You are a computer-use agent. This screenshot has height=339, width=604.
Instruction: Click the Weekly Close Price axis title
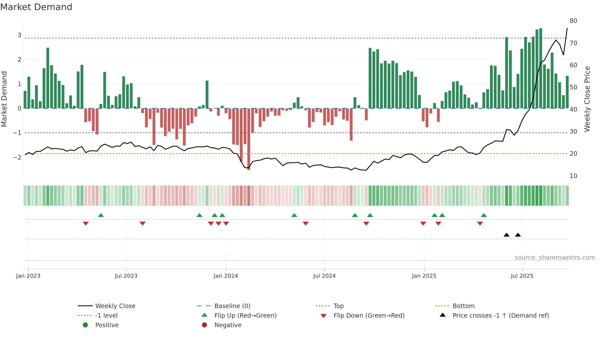[587, 99]
